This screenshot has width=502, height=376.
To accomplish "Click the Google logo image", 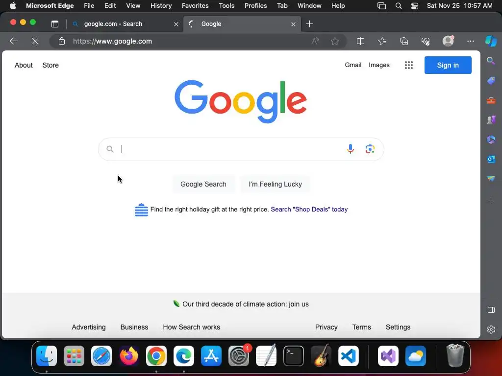I will point(241,101).
